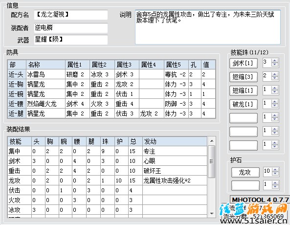290x225 pixels.
Task: Click the 毒抗 -2 attribute cell
Action: pyautogui.click(x=176, y=74)
